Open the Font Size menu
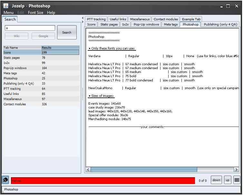Image resolution: width=243 pixels, height=195 pixels. pos(36,13)
